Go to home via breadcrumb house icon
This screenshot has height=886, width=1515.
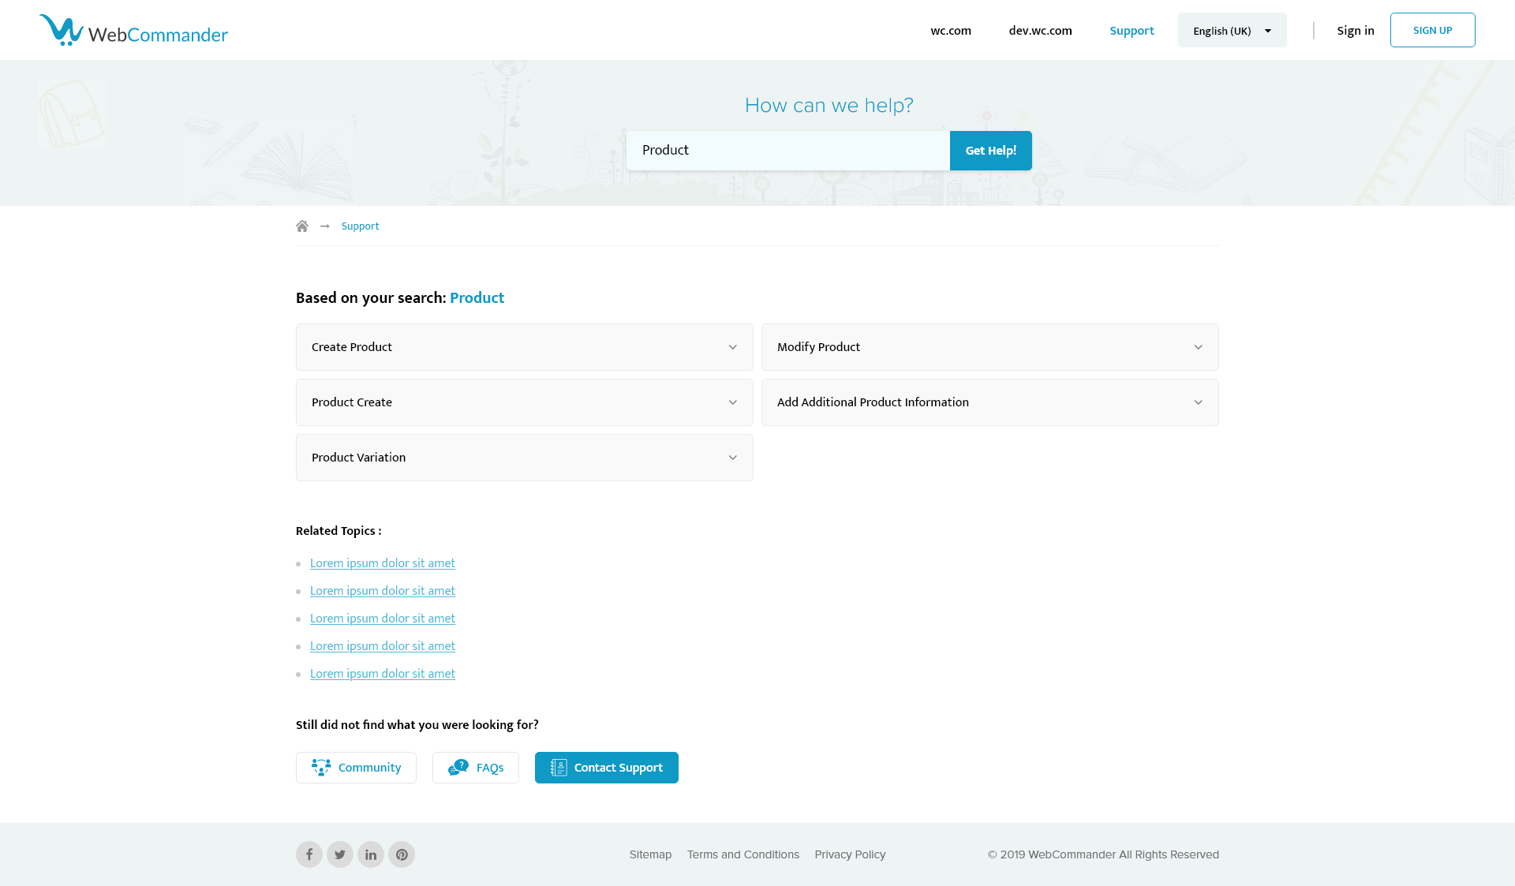point(302,226)
